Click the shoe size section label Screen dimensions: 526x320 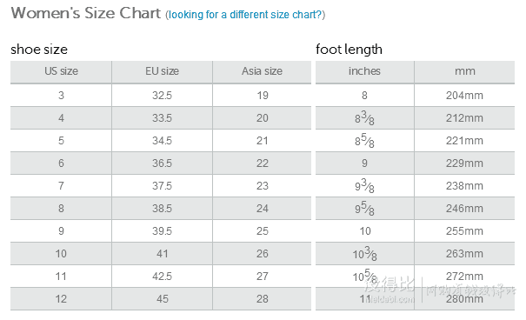(x=39, y=50)
